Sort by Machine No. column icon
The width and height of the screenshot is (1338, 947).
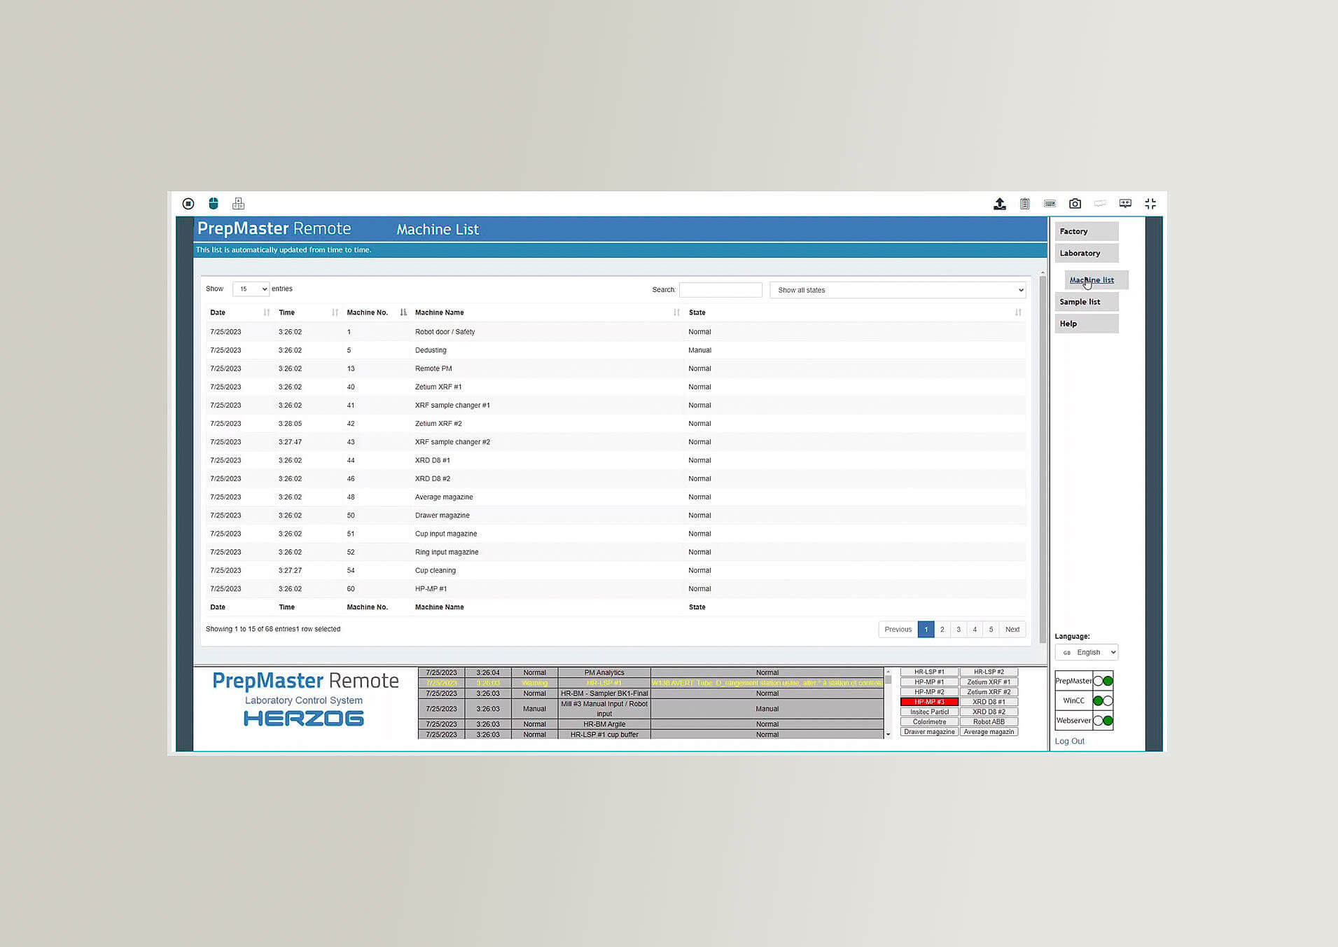403,312
